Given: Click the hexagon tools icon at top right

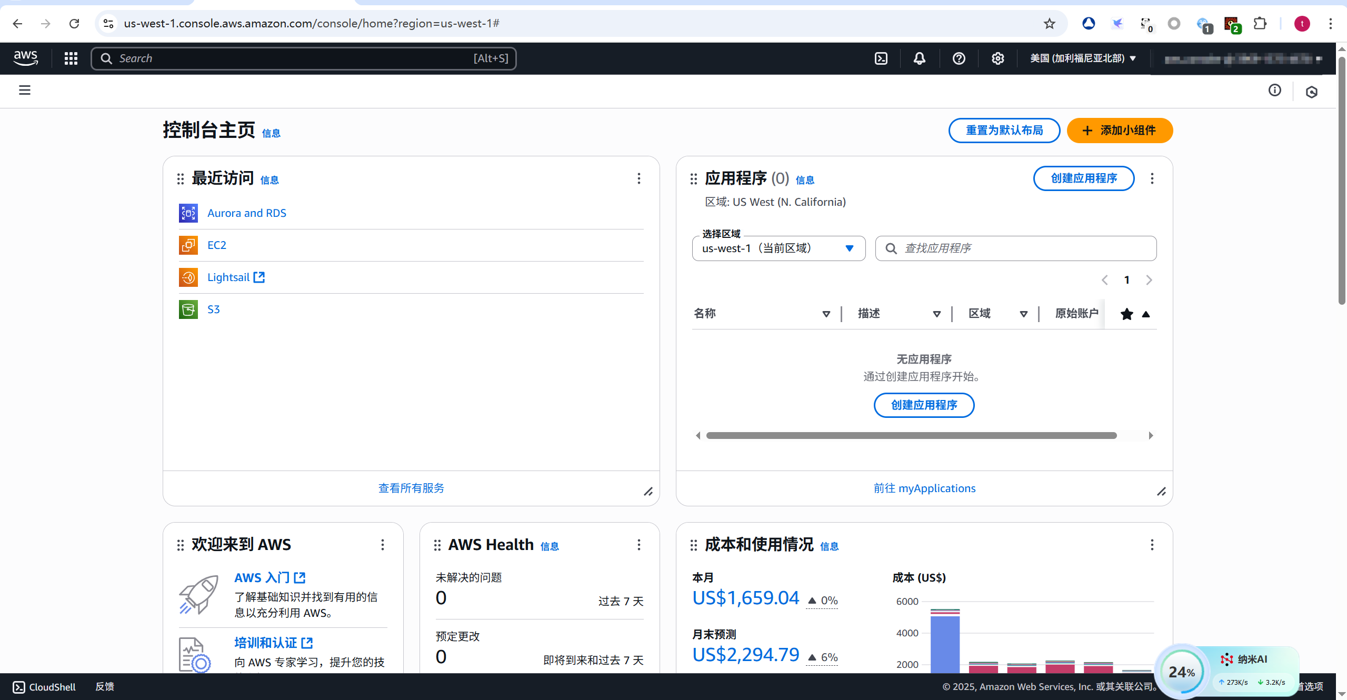Looking at the screenshot, I should pyautogui.click(x=1311, y=92).
